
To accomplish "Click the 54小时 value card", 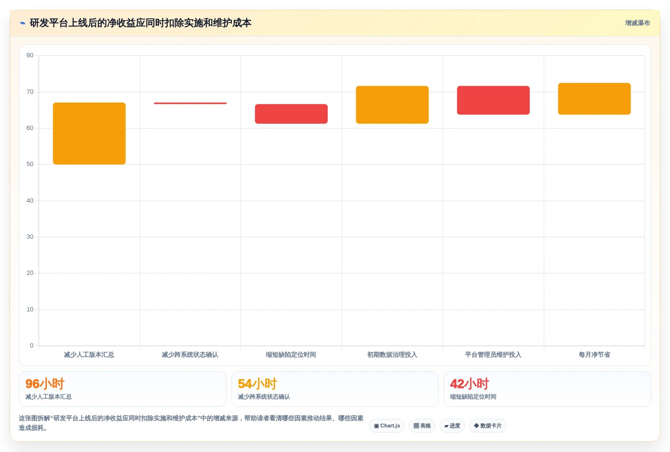I will 335,389.
